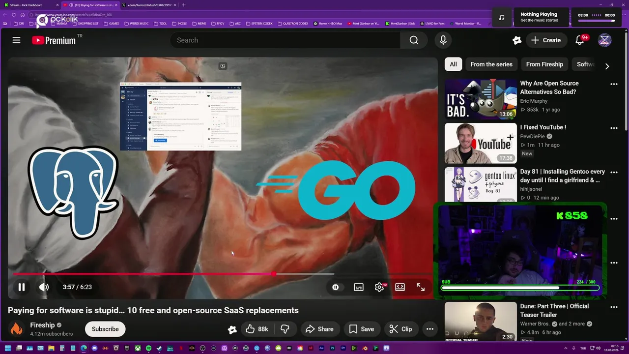Screen dimensions: 629x354
Task: Open Premiere Pro from the taskbar
Action: (343, 348)
